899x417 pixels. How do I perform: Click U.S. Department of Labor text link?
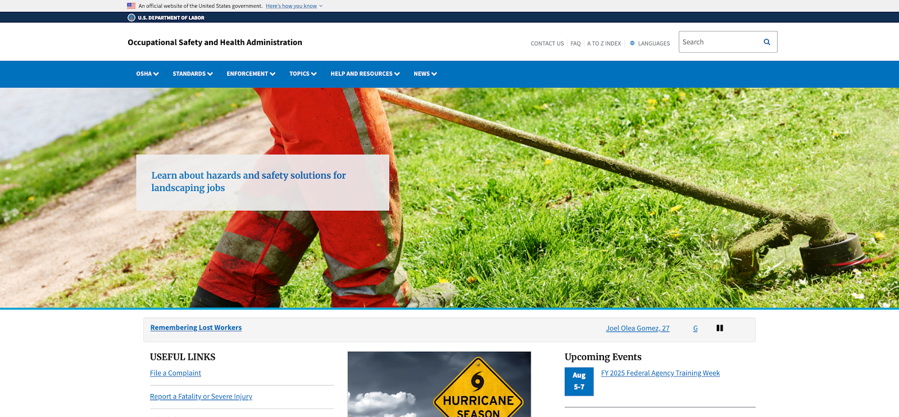point(171,17)
